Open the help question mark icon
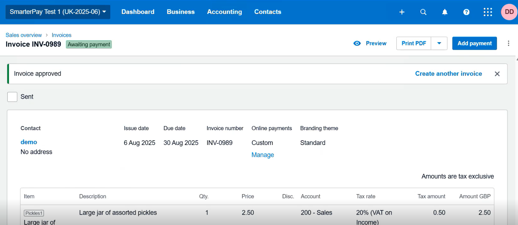The height and width of the screenshot is (225, 518). click(466, 12)
